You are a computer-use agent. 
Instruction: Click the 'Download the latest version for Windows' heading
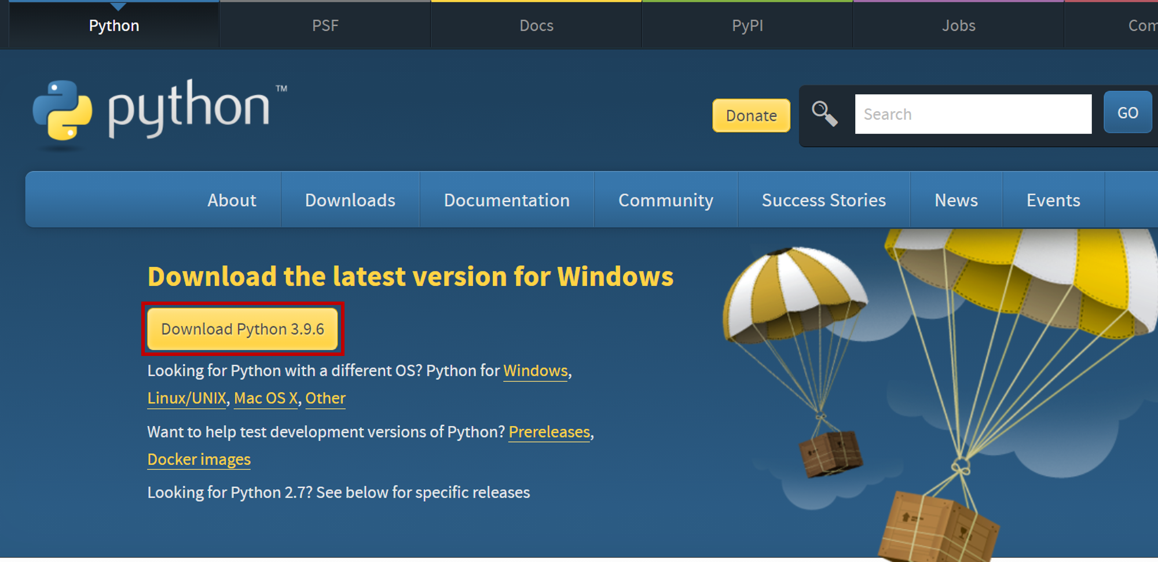tap(411, 276)
